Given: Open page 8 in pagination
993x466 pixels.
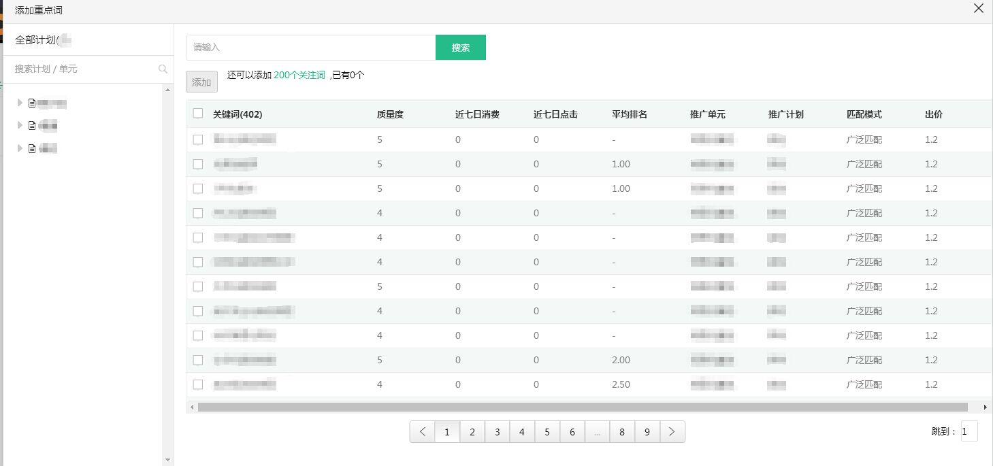Looking at the screenshot, I should (622, 432).
